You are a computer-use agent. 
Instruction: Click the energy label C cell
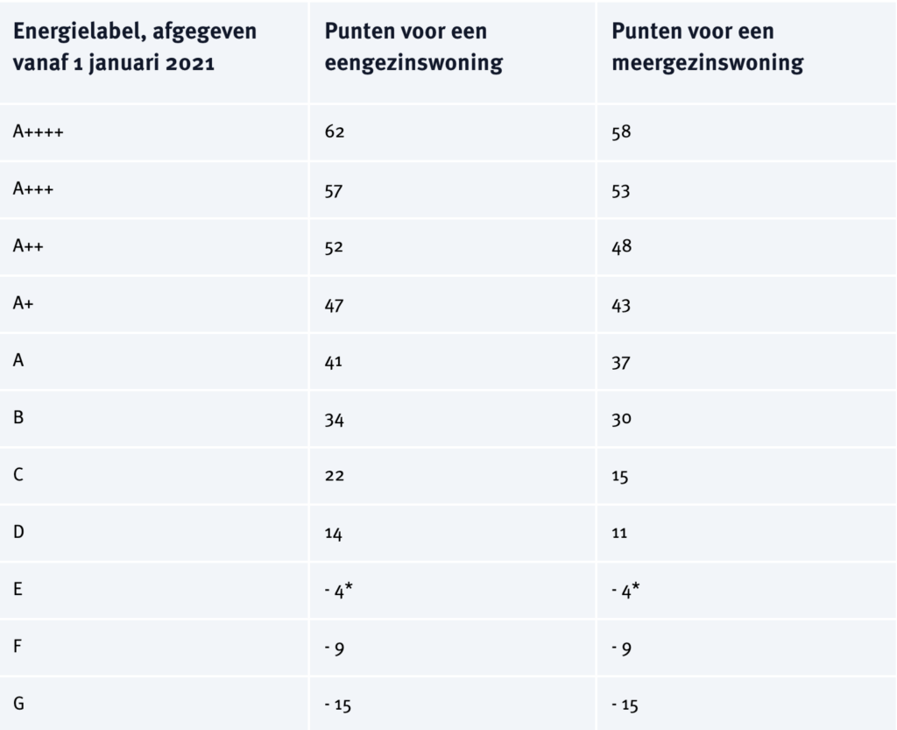point(18,477)
